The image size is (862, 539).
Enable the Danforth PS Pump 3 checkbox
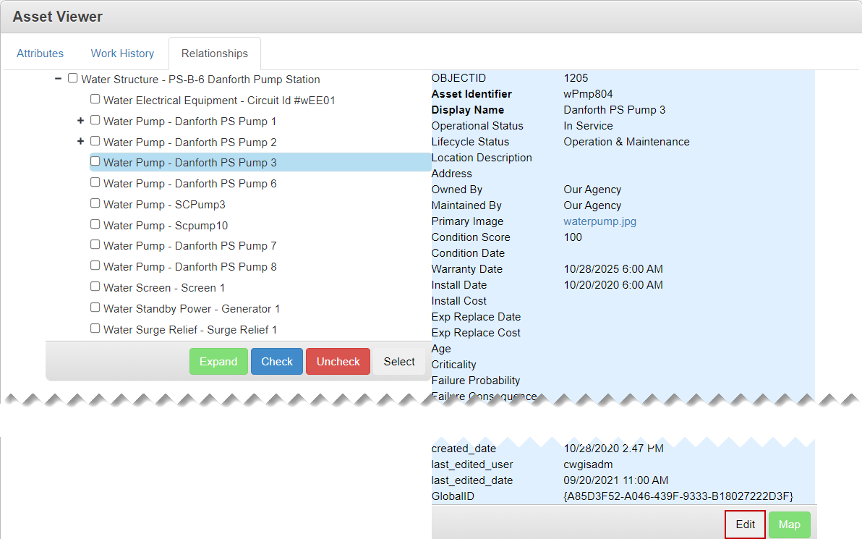95,161
